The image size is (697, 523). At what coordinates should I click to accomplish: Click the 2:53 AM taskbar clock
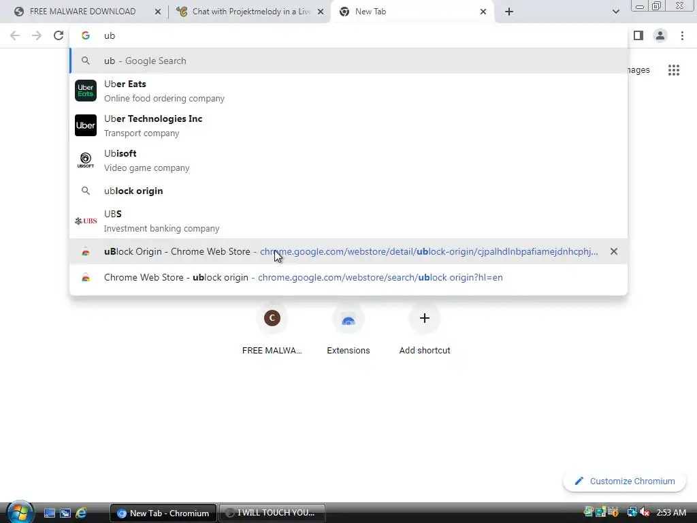pos(671,512)
